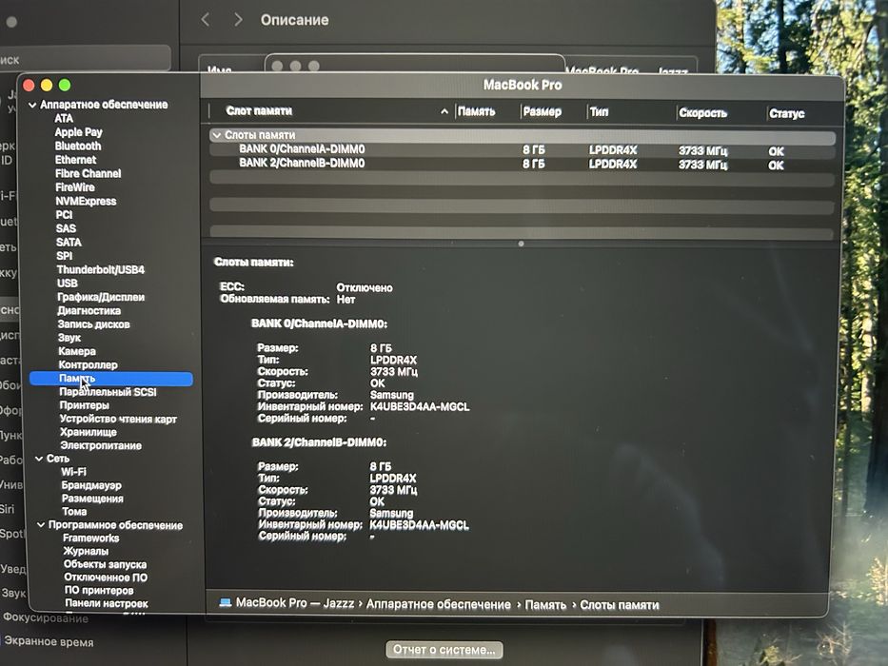Select SATA in the sidebar
888x666 pixels.
point(69,242)
